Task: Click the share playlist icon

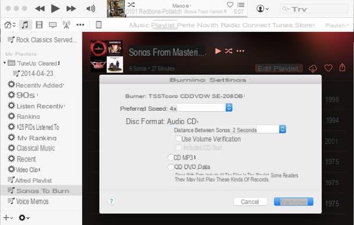Action: (342, 68)
